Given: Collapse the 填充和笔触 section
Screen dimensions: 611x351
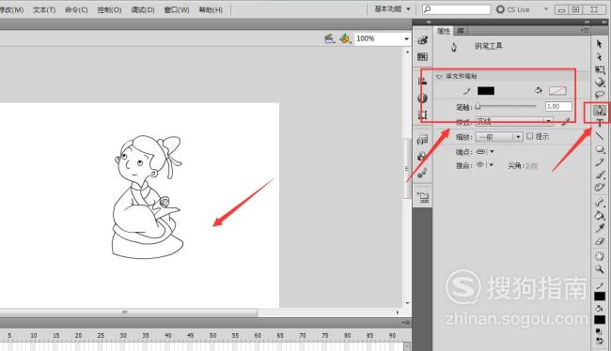Looking at the screenshot, I should click(439, 76).
